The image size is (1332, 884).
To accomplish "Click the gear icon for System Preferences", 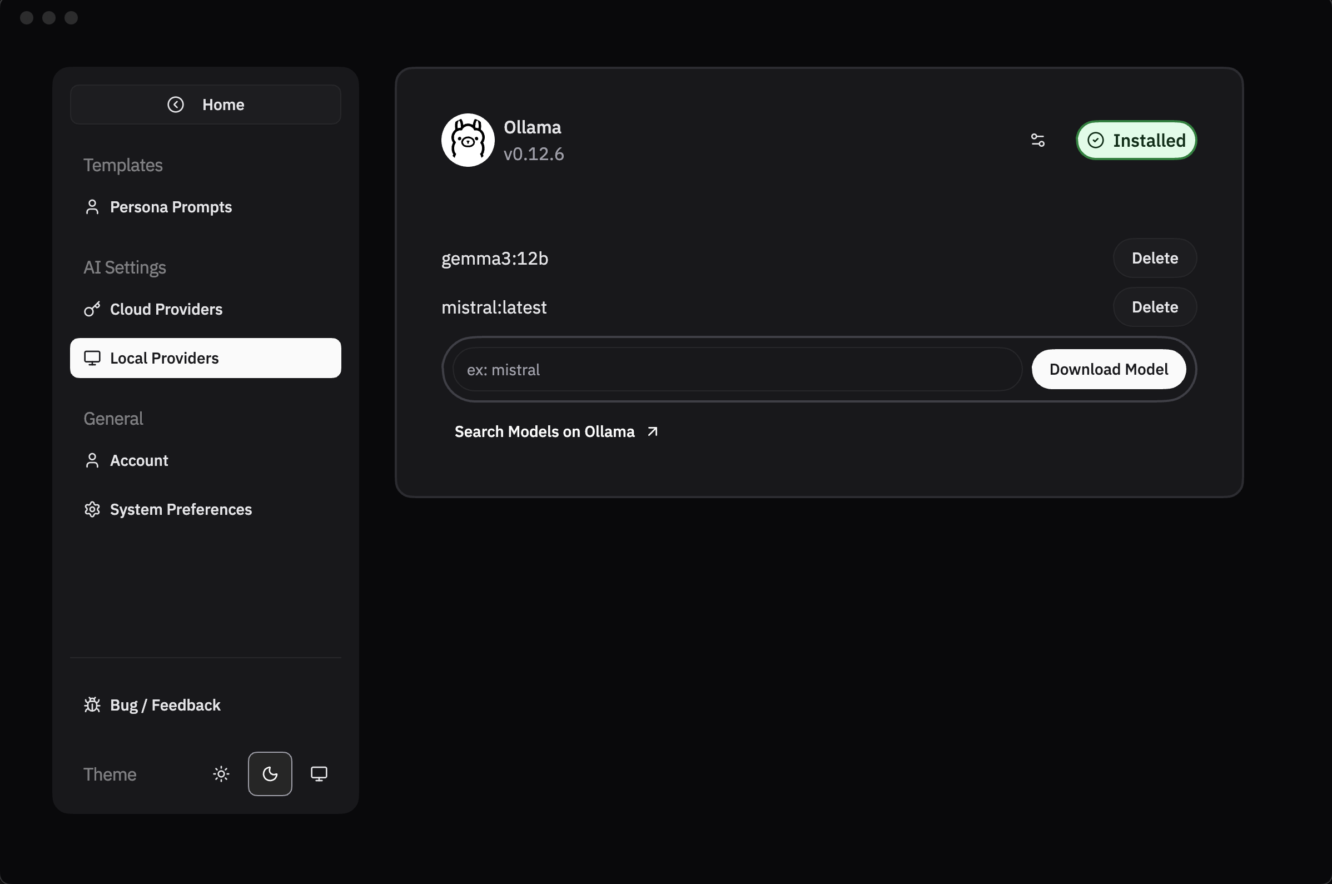I will pyautogui.click(x=92, y=509).
